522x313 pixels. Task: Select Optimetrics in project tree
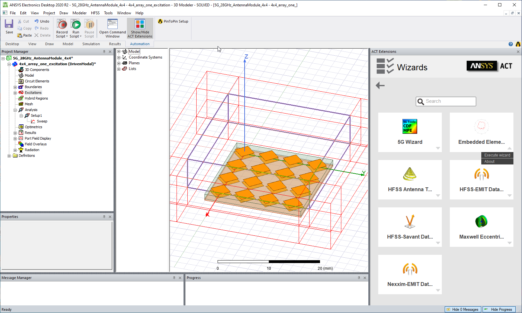click(33, 127)
